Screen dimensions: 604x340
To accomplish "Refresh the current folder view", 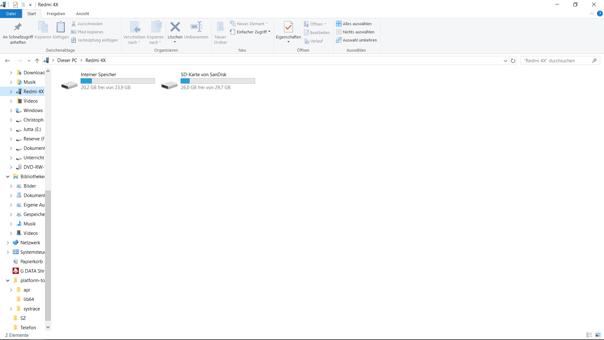I will point(513,60).
